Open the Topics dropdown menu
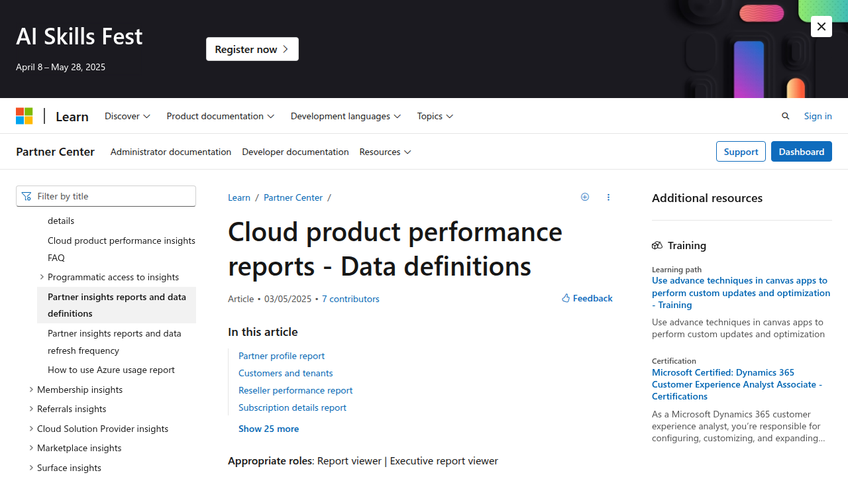Screen dimensions: 848x477 point(435,116)
